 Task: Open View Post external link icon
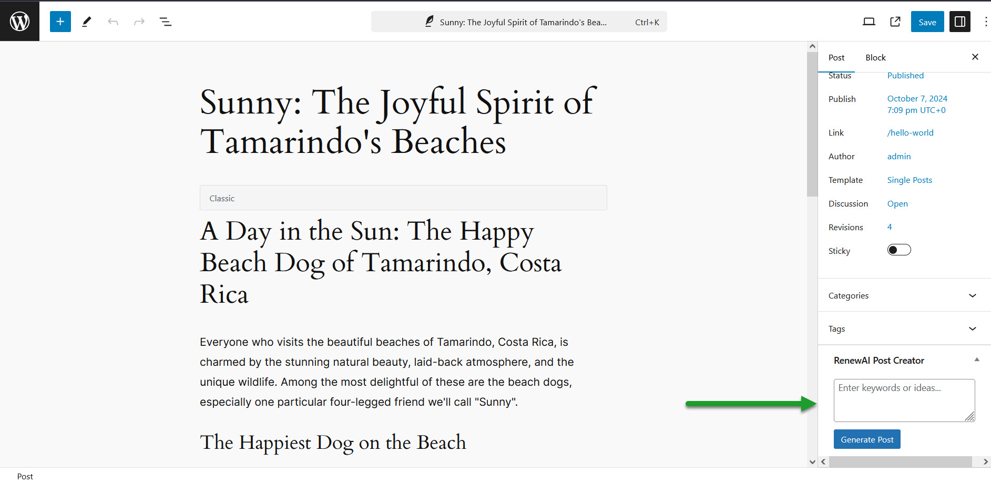895,22
